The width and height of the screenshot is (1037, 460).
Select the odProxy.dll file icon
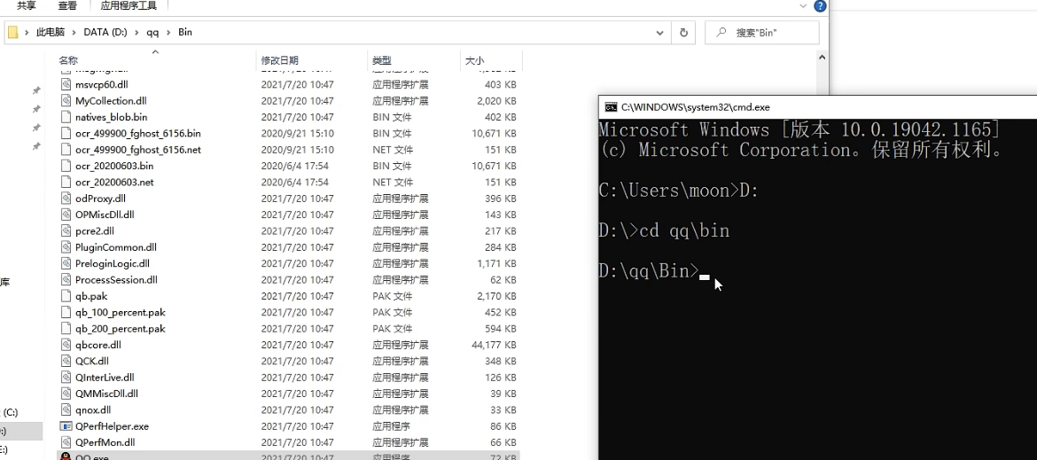tap(65, 199)
